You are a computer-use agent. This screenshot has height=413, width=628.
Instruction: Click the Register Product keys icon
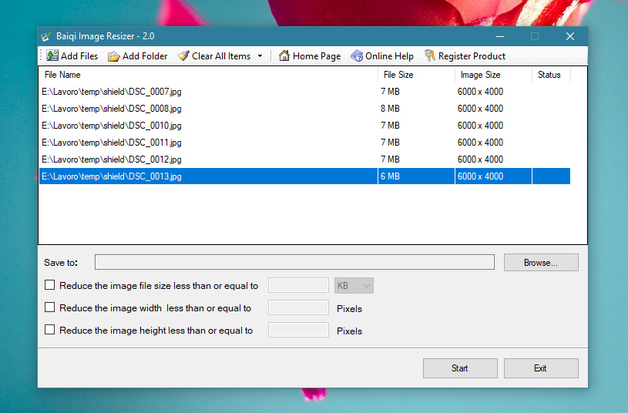(x=430, y=56)
